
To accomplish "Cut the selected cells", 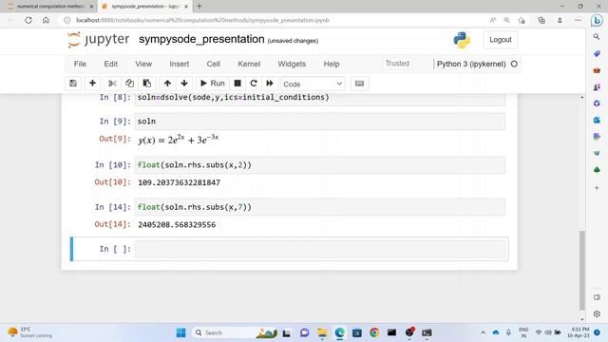I will point(112,84).
